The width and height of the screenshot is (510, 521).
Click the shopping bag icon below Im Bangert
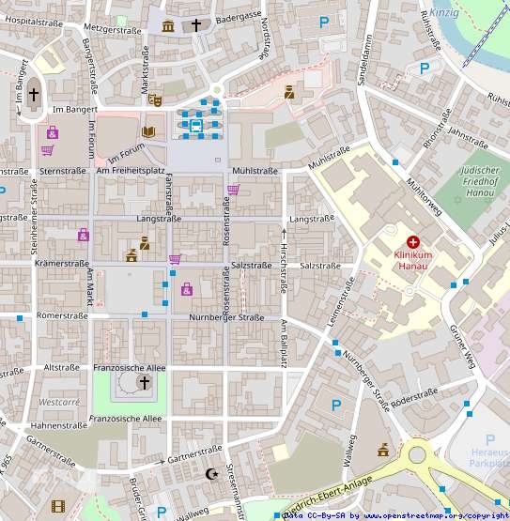point(53,132)
